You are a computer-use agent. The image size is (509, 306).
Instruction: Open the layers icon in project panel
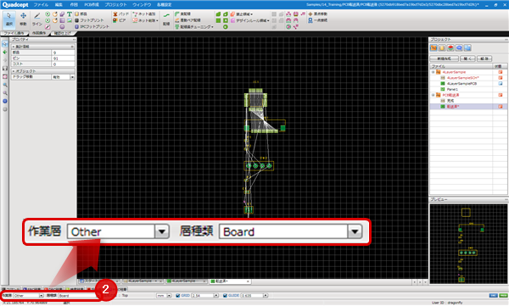tap(450, 48)
